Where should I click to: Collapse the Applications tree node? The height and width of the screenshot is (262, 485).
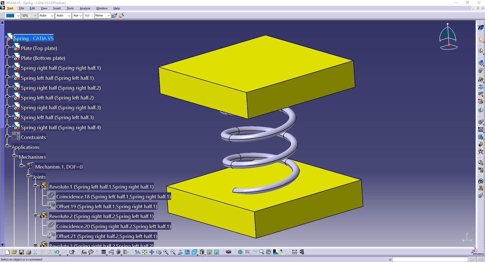pos(7,146)
